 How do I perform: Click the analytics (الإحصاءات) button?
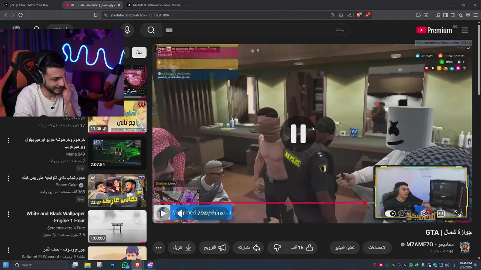tap(377, 247)
